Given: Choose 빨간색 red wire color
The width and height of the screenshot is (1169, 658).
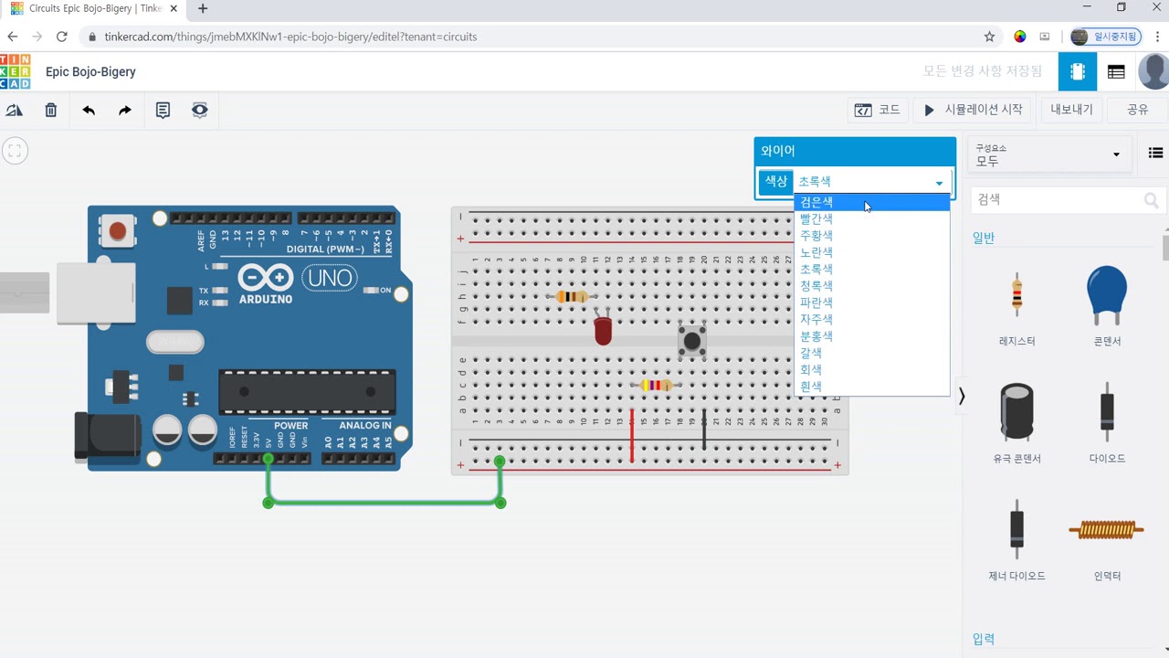Looking at the screenshot, I should pyautogui.click(x=871, y=219).
